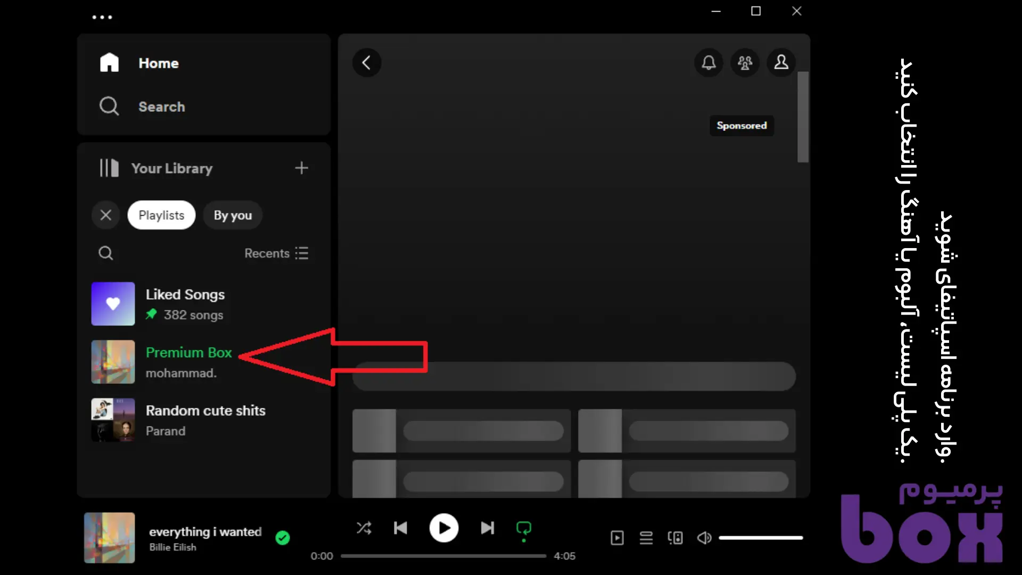Click the Premium Box cover art
This screenshot has height=575, width=1022.
[x=113, y=362]
